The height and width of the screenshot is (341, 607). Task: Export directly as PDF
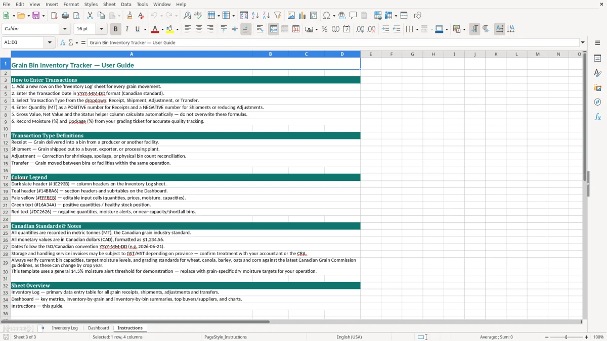pos(54,16)
